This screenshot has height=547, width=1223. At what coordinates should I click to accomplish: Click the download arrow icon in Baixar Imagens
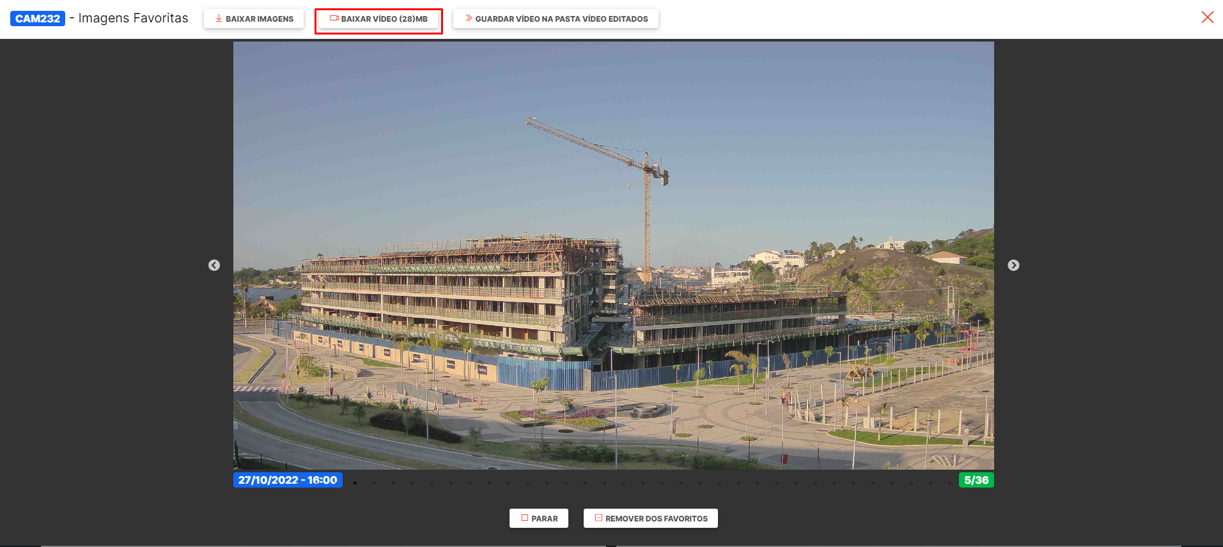click(x=219, y=19)
